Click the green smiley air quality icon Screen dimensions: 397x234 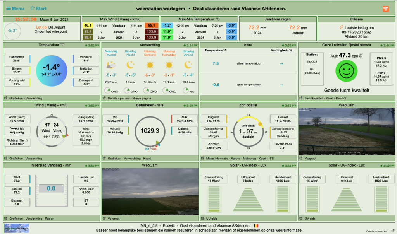[346, 71]
